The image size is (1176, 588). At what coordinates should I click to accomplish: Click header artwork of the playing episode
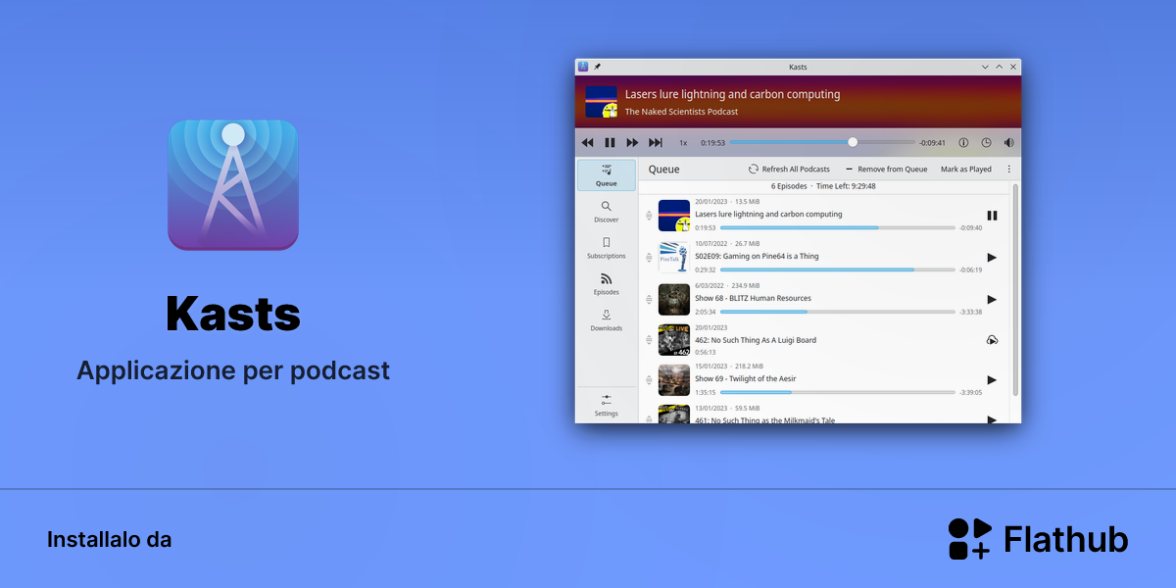coord(602,102)
